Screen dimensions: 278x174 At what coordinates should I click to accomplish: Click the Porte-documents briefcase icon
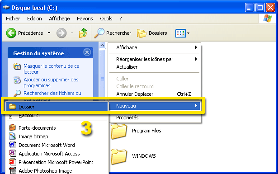coord(12,127)
